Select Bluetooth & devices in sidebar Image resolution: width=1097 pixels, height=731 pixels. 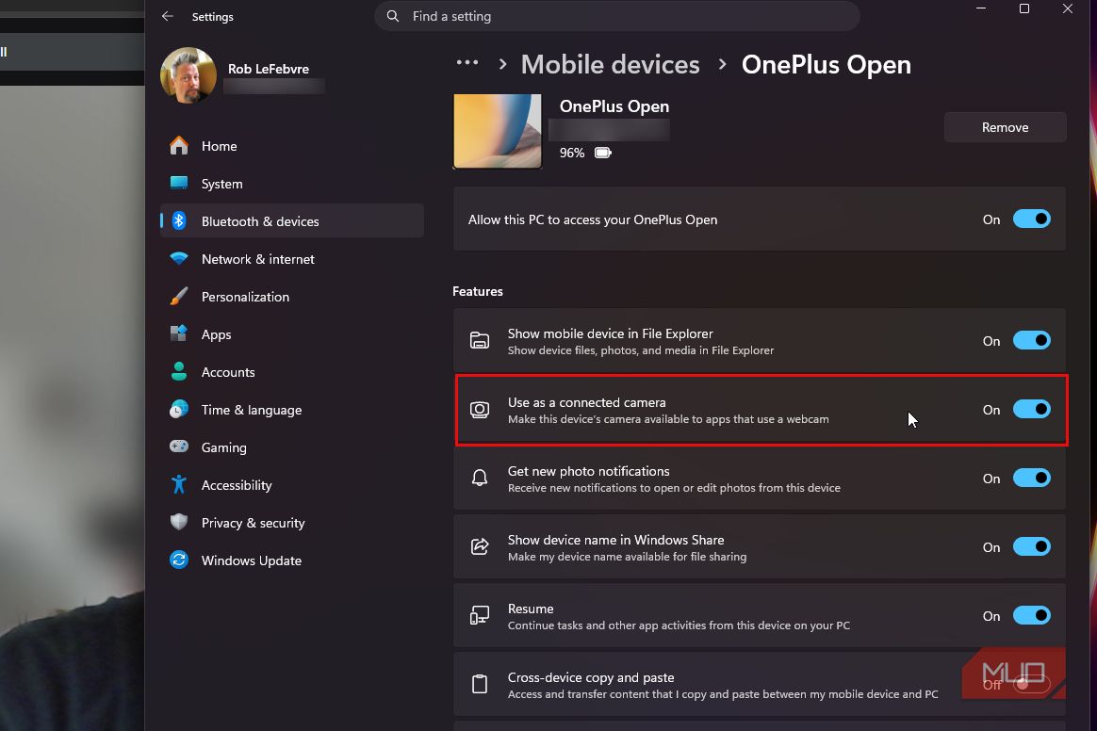(292, 221)
